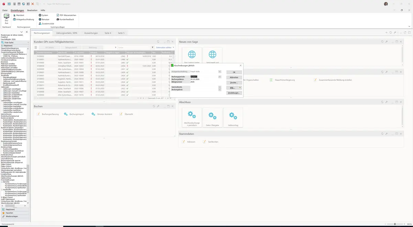Open the hamburger menu in Kunden OPs panel
Viewport: 413px width, 227px height.
(35, 47)
